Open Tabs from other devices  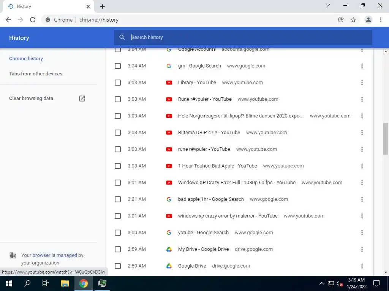[36, 74]
